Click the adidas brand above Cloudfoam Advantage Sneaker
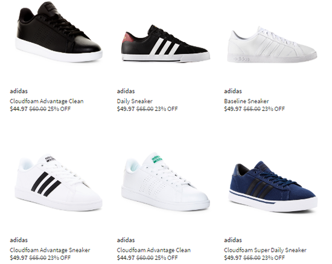Viewport: 332px width, 264px height. pos(19,240)
